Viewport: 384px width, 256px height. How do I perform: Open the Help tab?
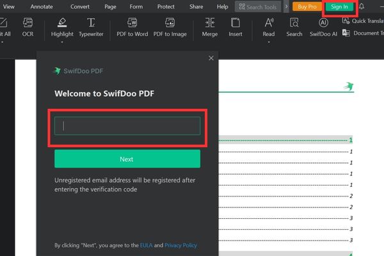point(222,6)
